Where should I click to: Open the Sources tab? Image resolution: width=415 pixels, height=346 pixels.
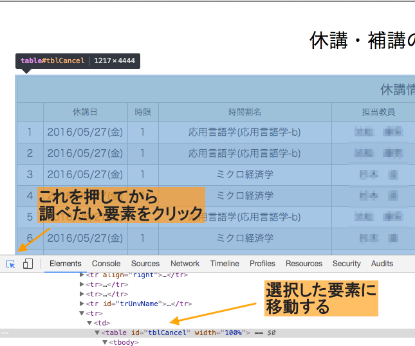(x=145, y=264)
